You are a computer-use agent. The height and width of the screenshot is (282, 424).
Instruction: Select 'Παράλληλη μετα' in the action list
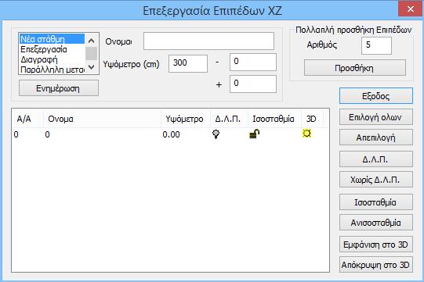(52, 70)
